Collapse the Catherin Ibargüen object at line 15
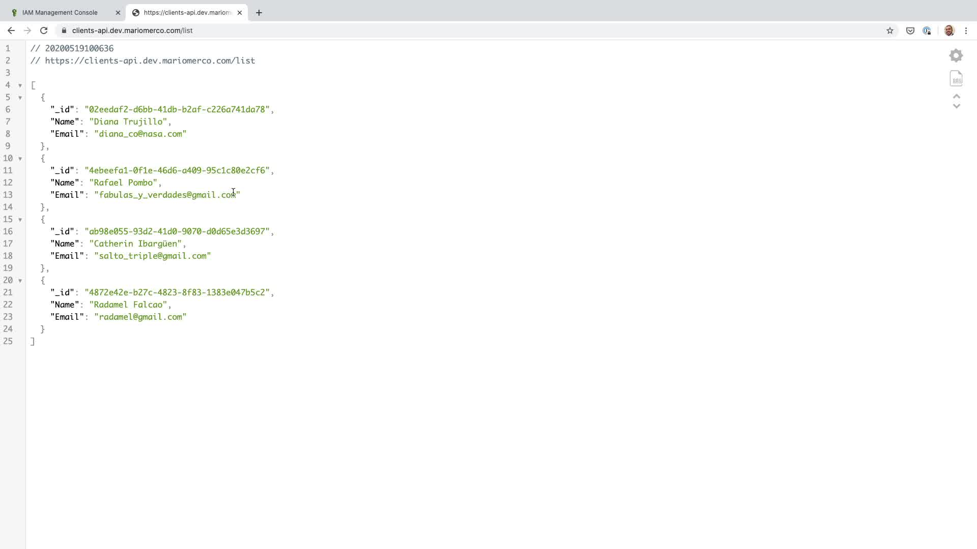 tap(20, 220)
